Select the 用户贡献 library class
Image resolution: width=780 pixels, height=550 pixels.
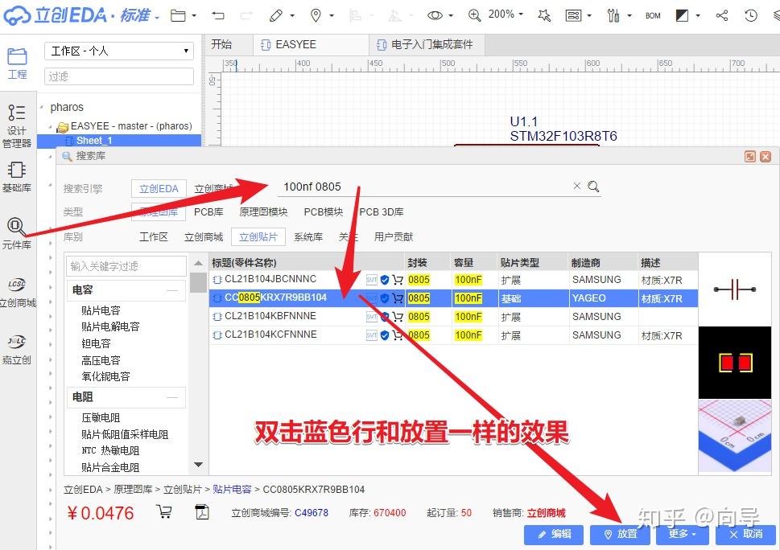click(394, 237)
